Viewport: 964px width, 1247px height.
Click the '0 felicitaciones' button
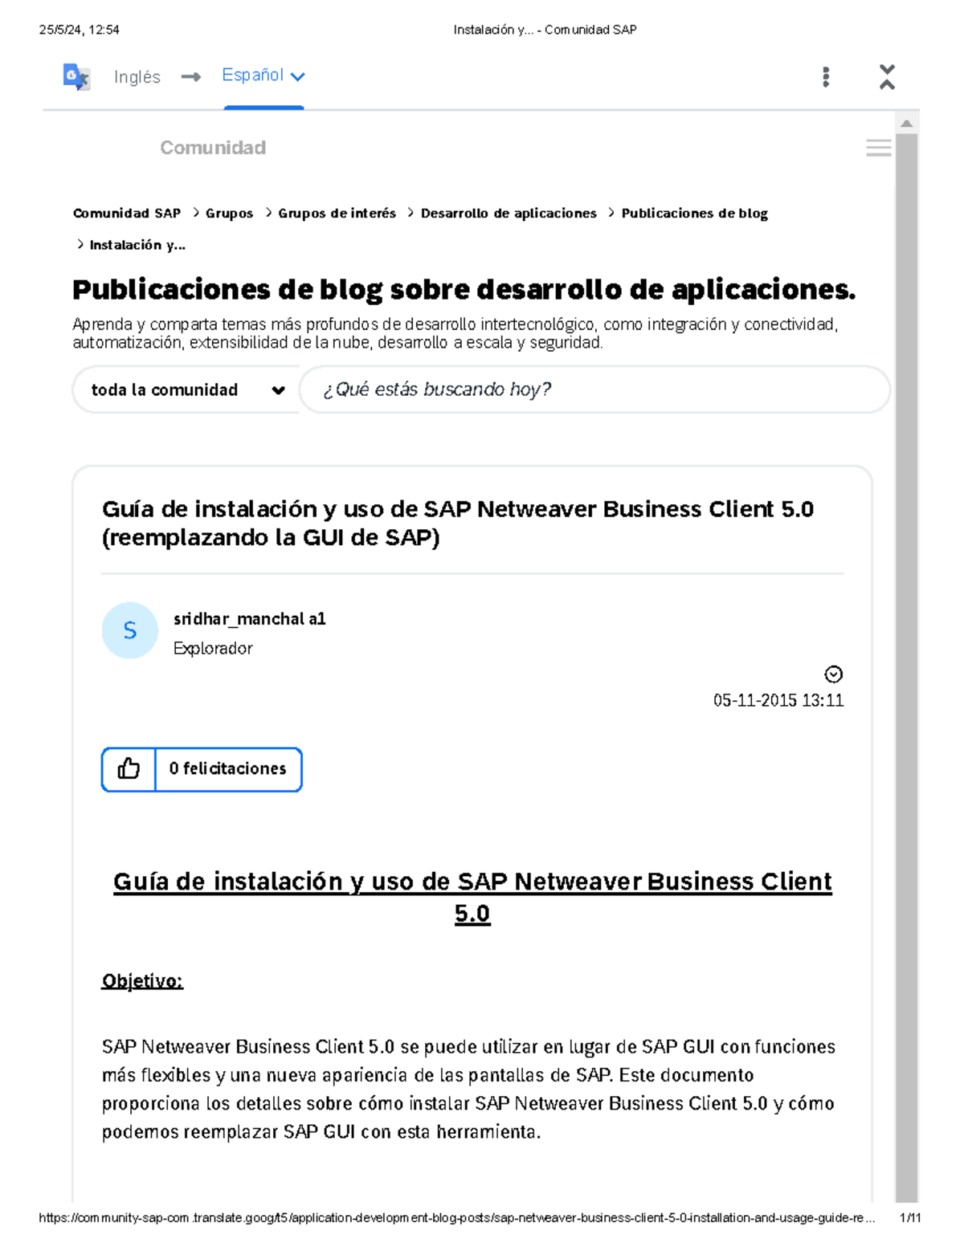pyautogui.click(x=227, y=768)
